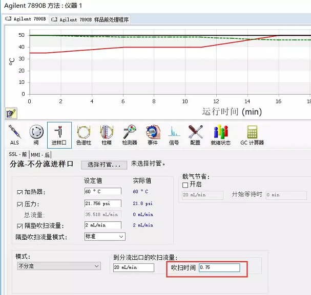Click the gas saver wait time field 0 min
311x295 pixels.
286,195
